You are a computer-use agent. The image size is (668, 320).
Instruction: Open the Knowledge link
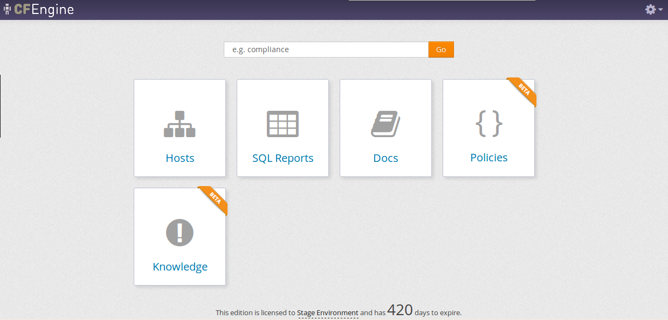[x=180, y=267]
